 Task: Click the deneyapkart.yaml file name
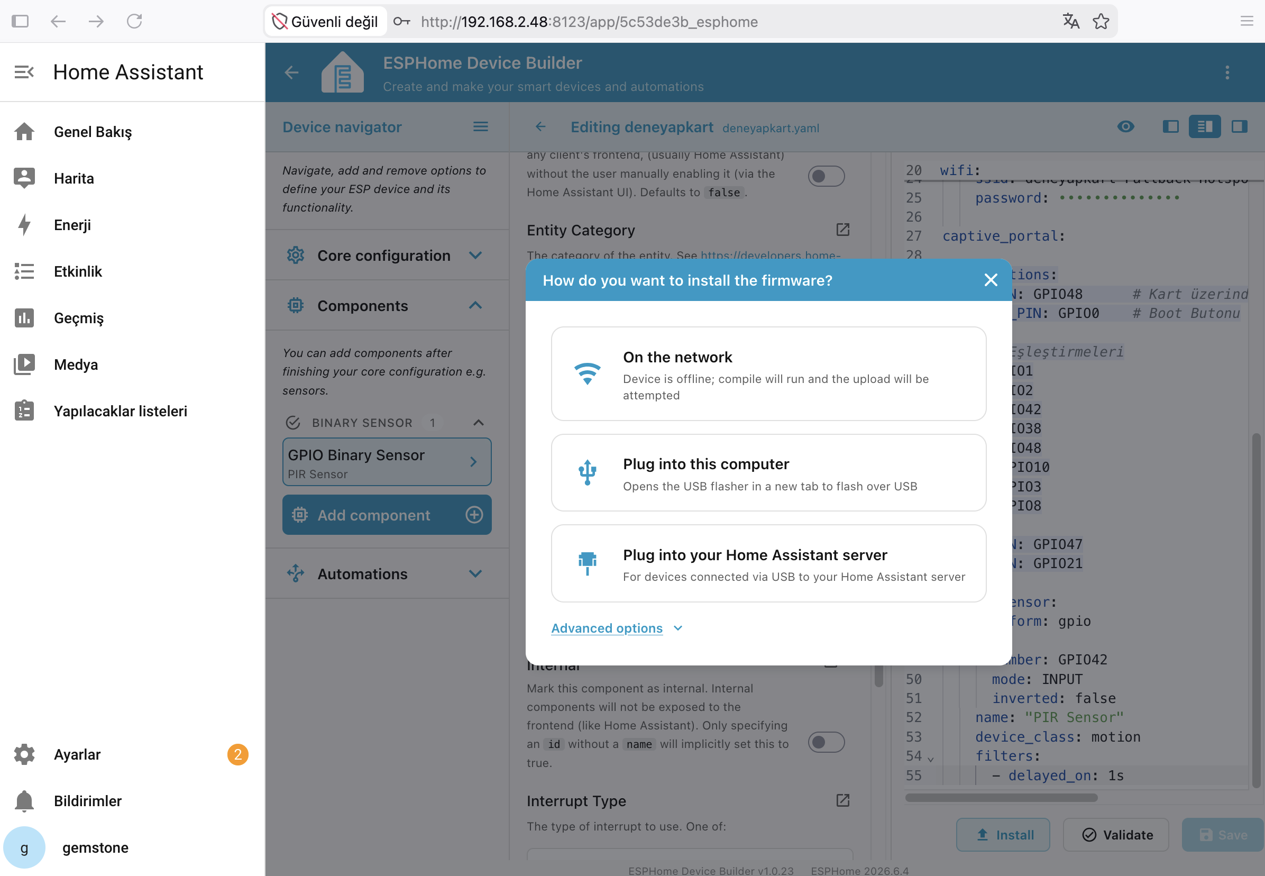tap(770, 128)
